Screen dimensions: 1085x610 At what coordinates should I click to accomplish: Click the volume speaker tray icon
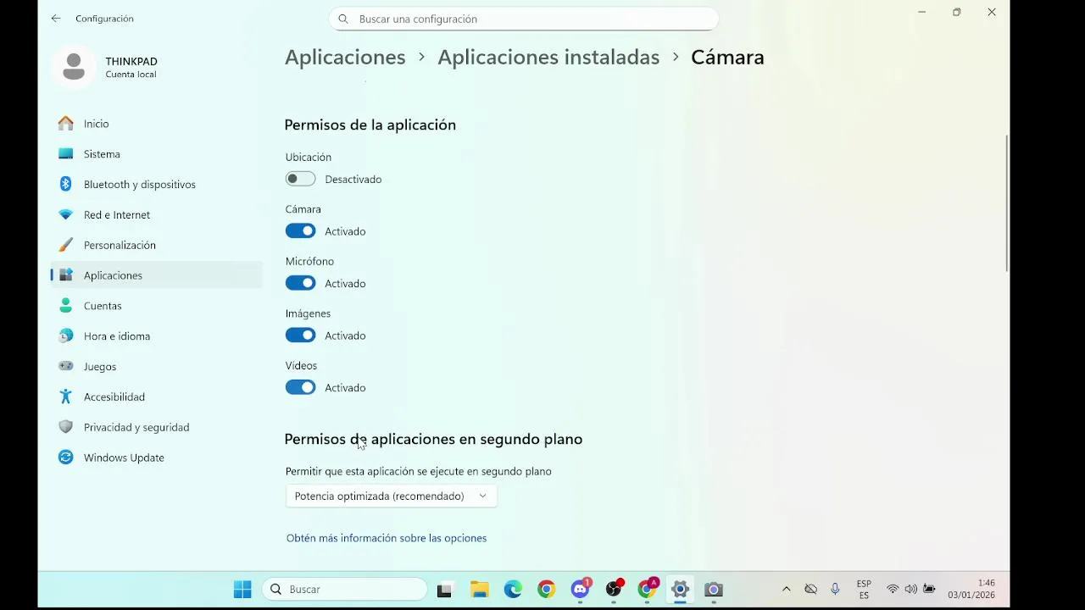(910, 590)
